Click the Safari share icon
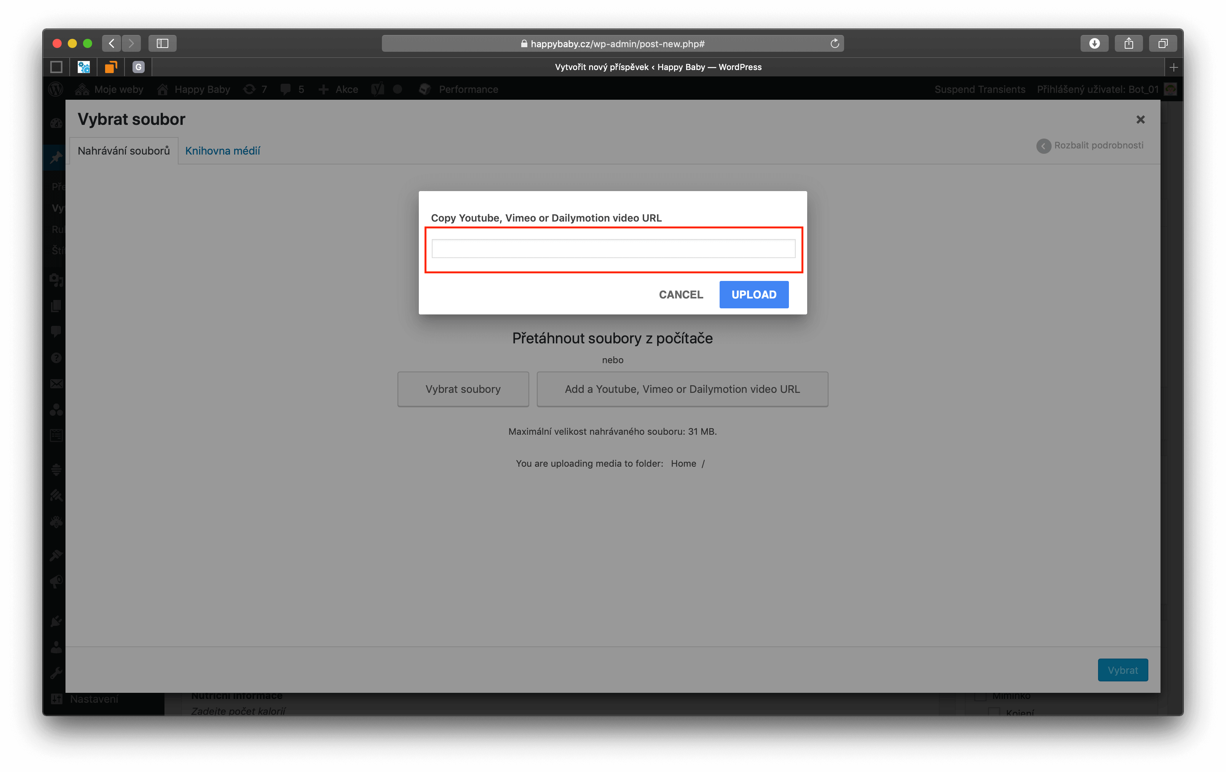 (x=1128, y=43)
